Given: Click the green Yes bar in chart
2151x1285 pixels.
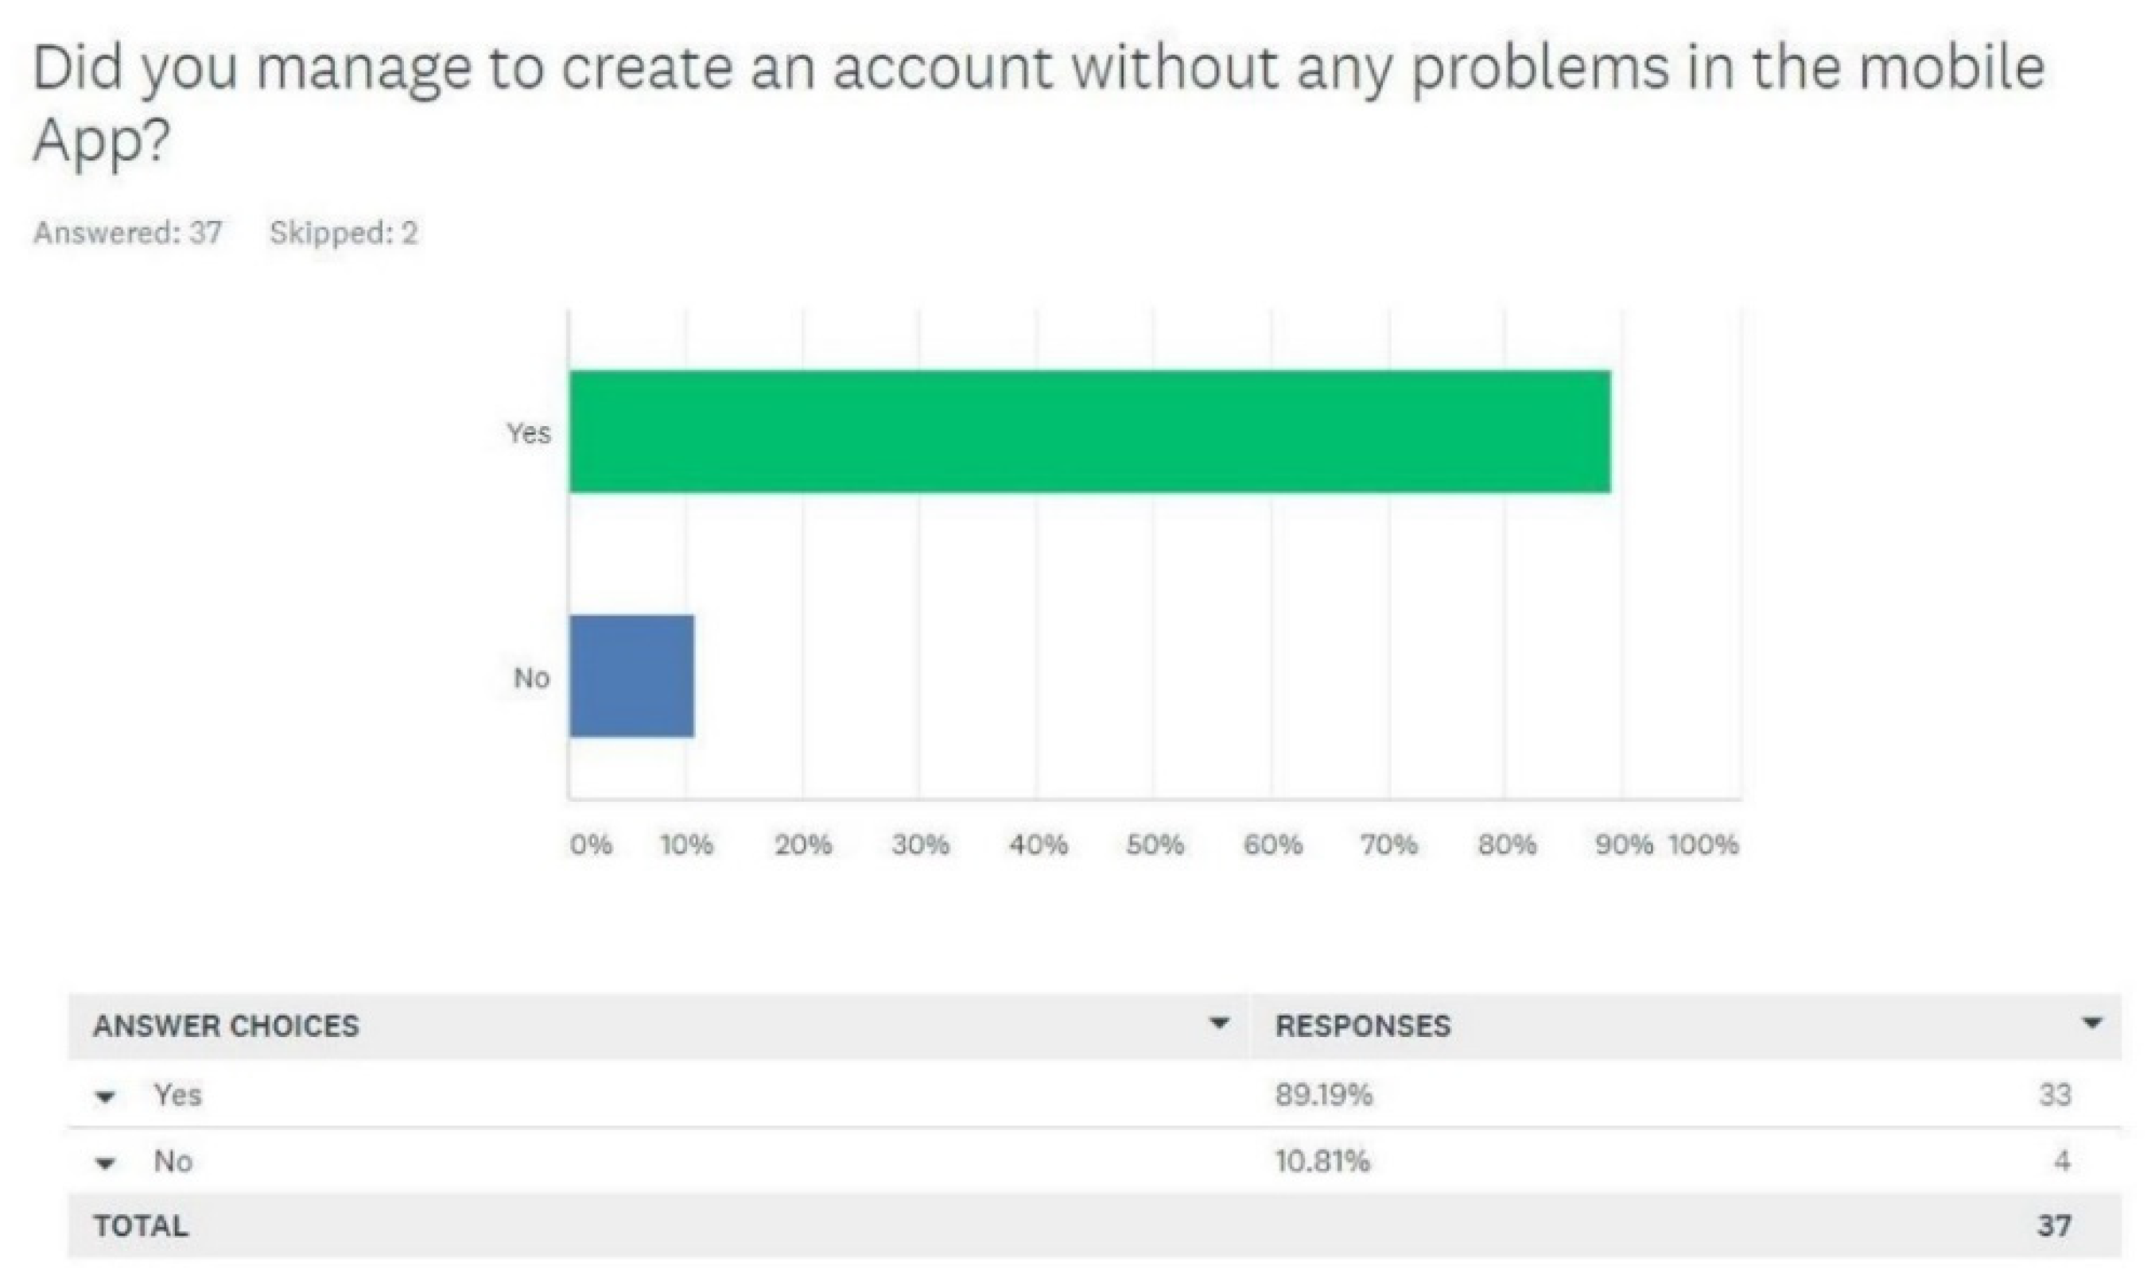Looking at the screenshot, I should click(x=1089, y=432).
